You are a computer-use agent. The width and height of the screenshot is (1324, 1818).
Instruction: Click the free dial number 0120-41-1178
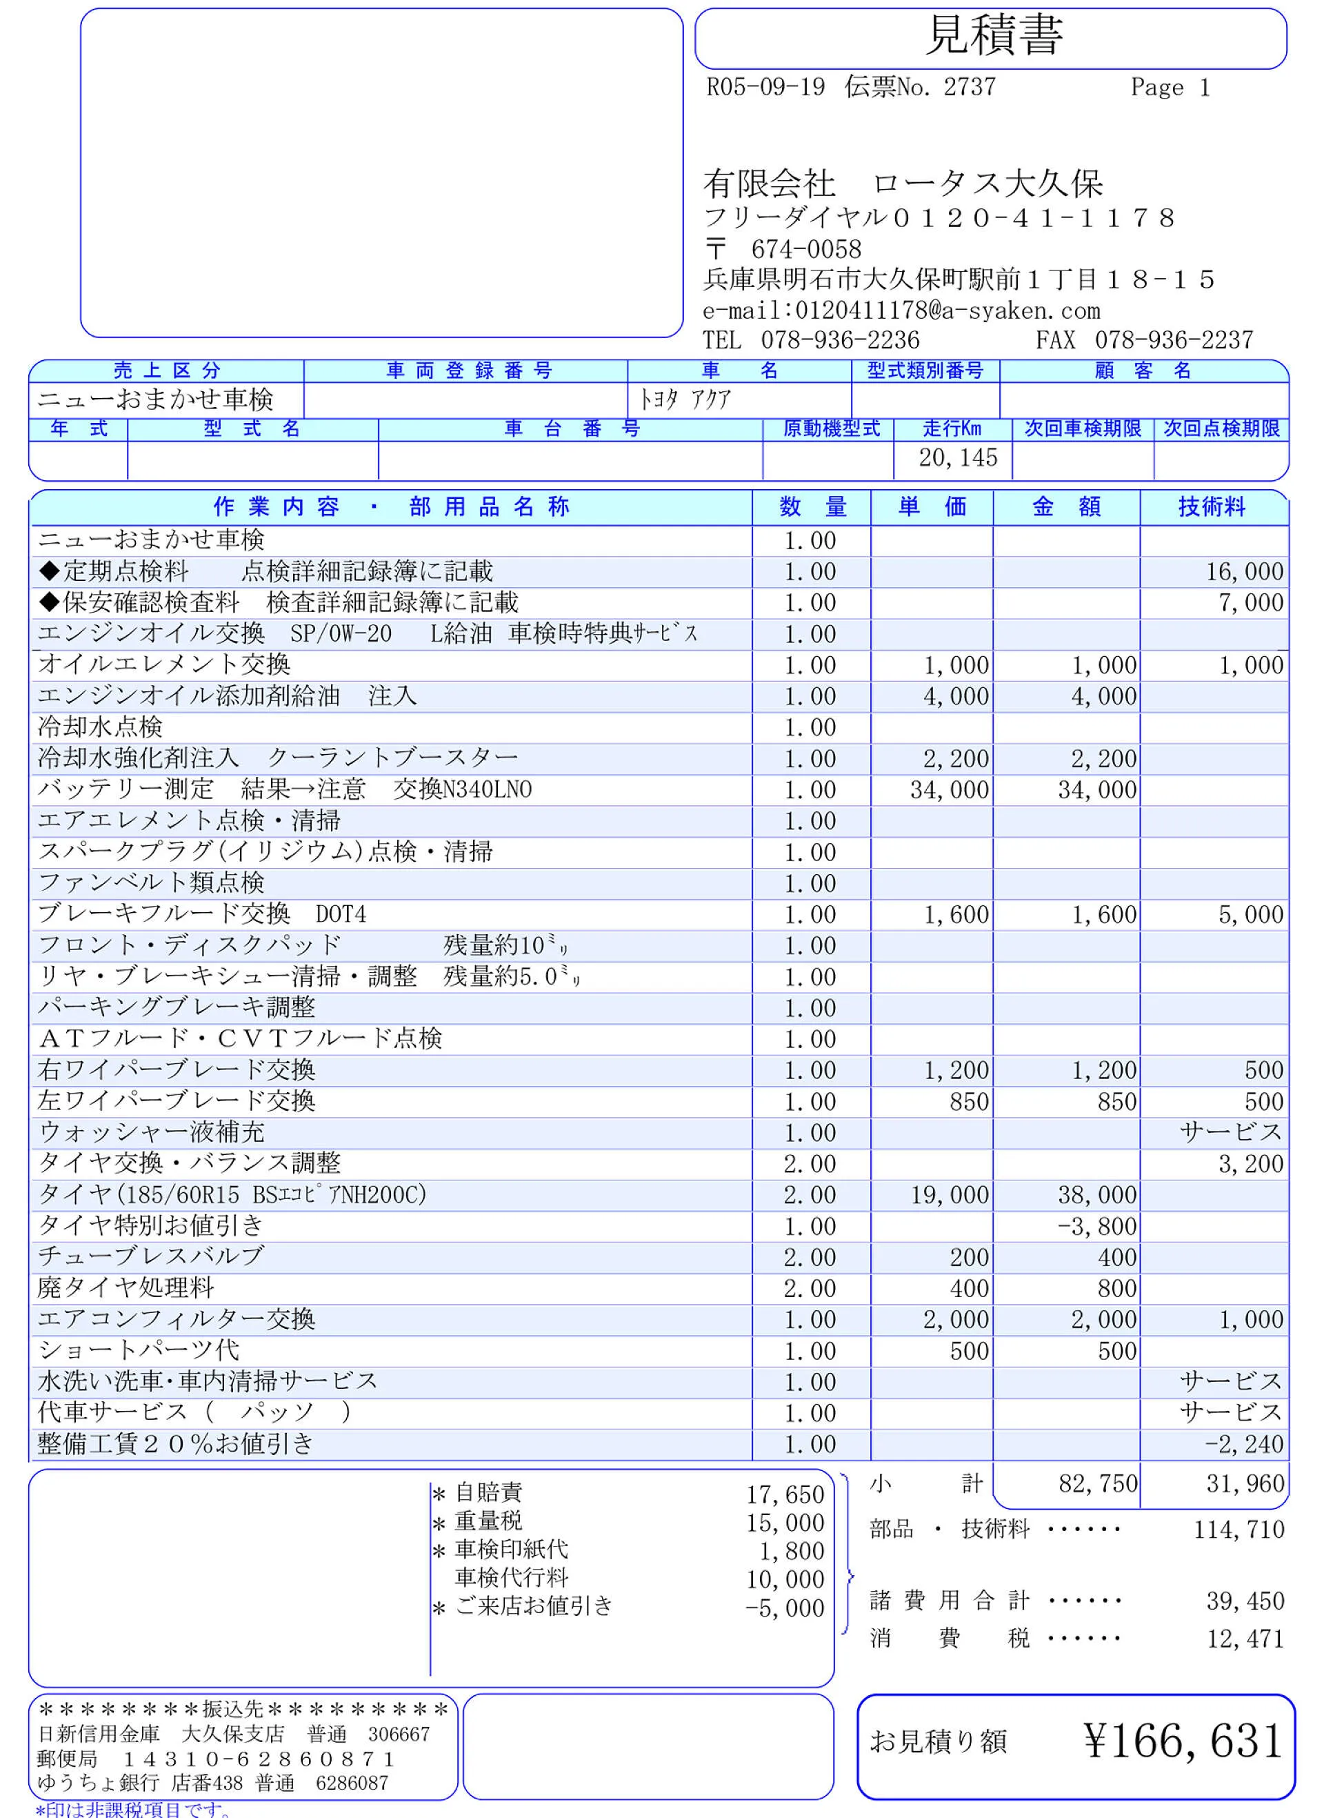point(1033,217)
